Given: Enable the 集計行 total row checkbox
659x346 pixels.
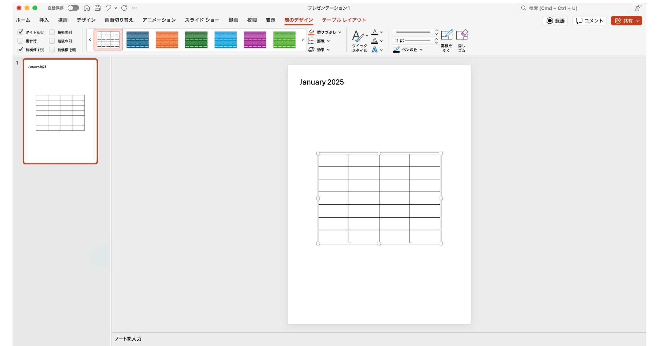Looking at the screenshot, I should pos(21,41).
